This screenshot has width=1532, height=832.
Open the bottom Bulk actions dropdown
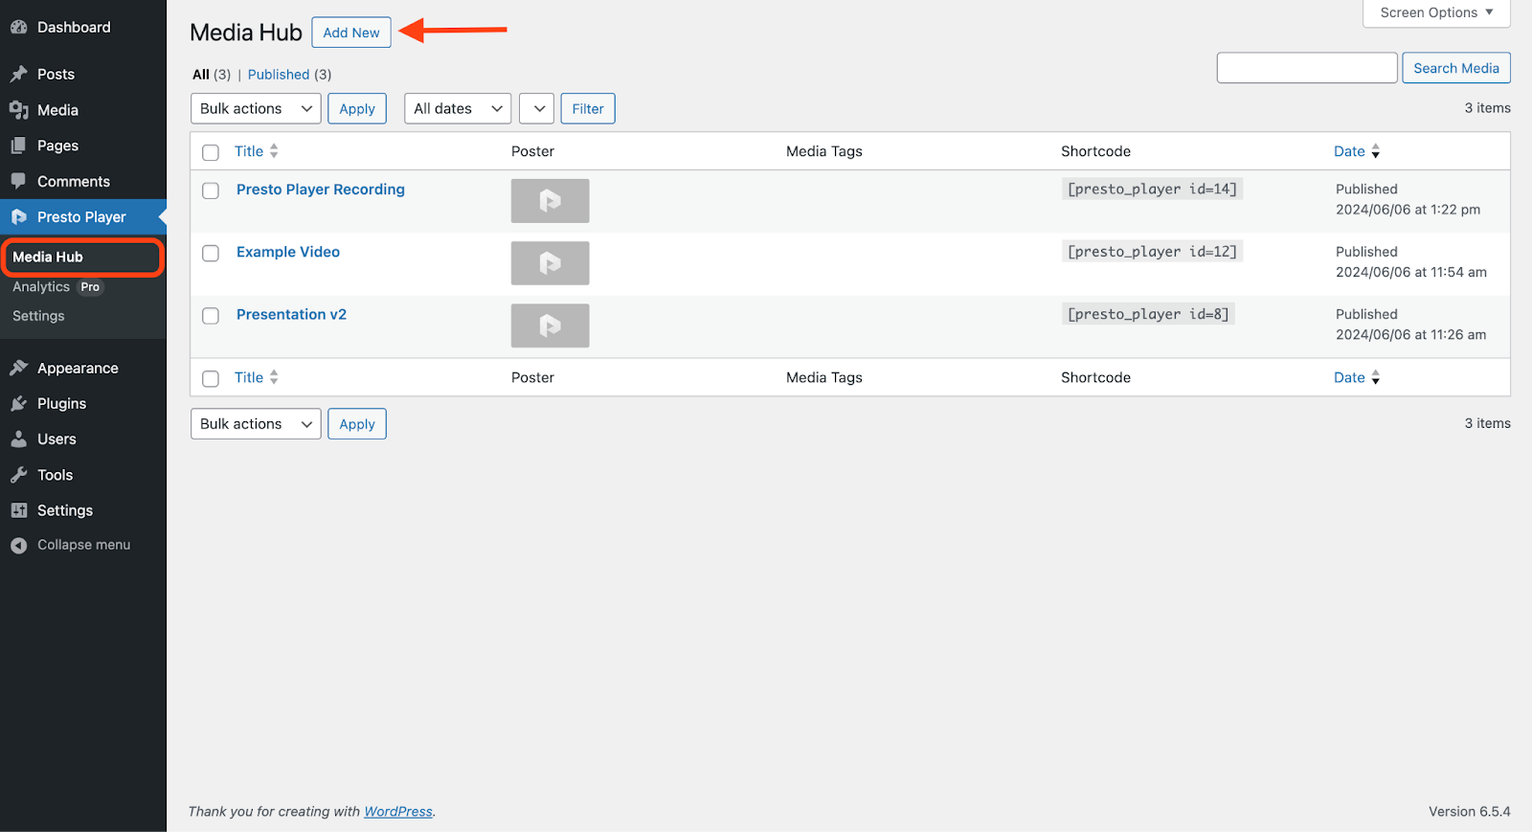click(x=256, y=423)
